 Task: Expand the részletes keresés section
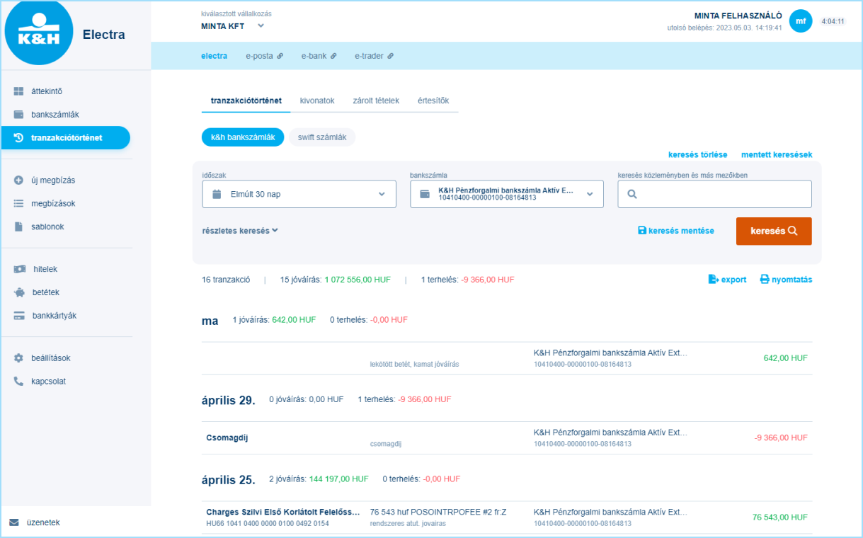pyautogui.click(x=240, y=231)
